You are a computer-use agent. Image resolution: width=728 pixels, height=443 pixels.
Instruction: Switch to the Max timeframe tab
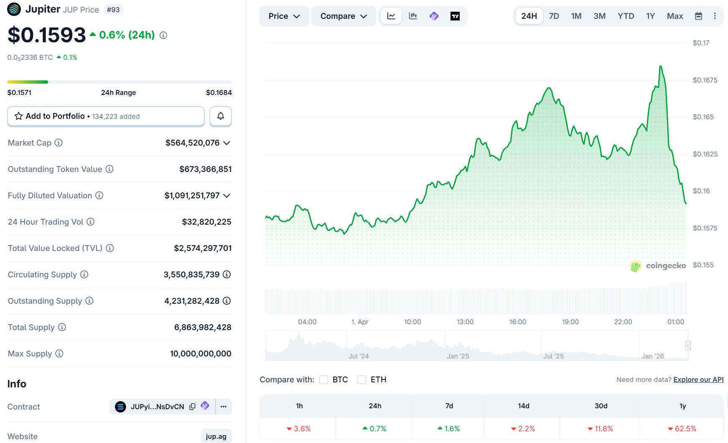point(675,16)
